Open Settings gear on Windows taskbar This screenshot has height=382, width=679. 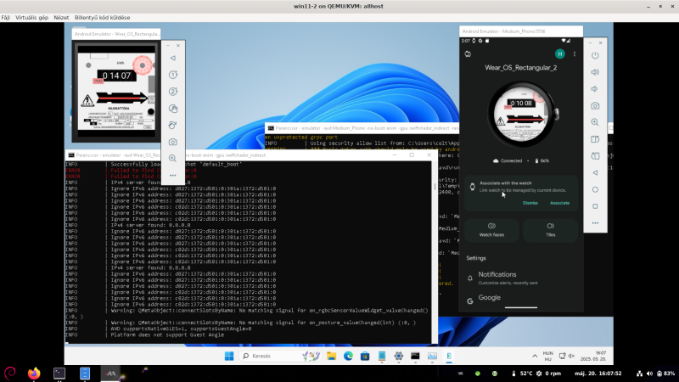[x=398, y=356]
